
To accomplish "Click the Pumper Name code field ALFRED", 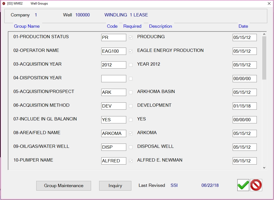I will pos(114,161).
